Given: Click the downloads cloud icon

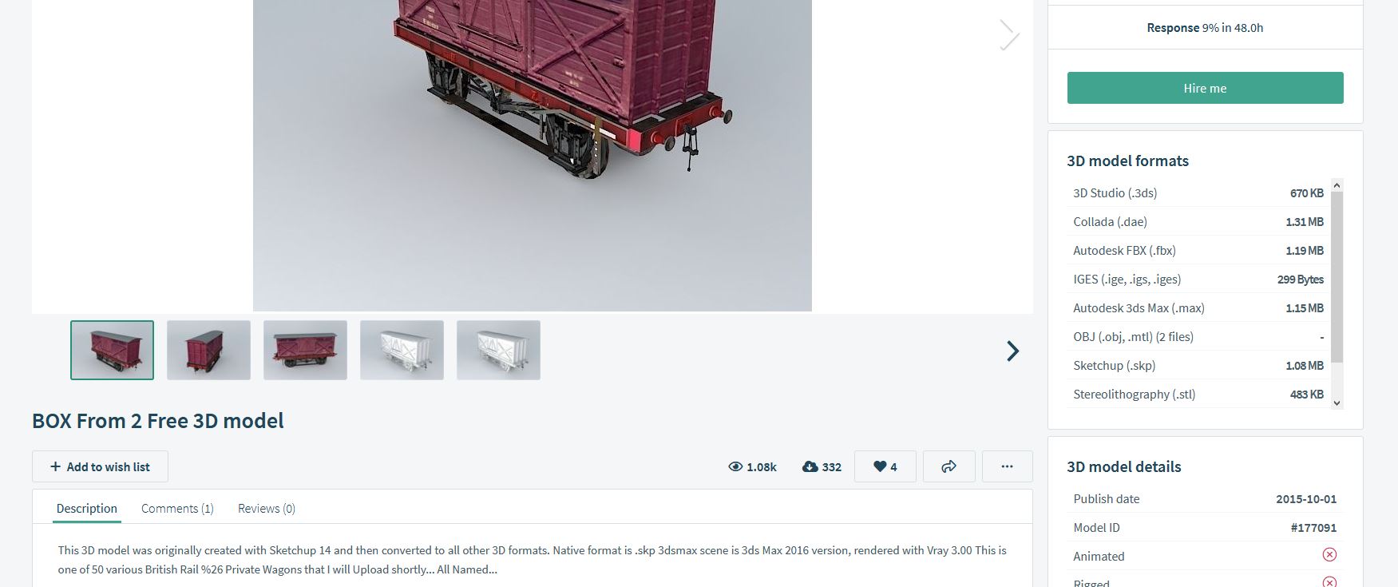Looking at the screenshot, I should [810, 466].
